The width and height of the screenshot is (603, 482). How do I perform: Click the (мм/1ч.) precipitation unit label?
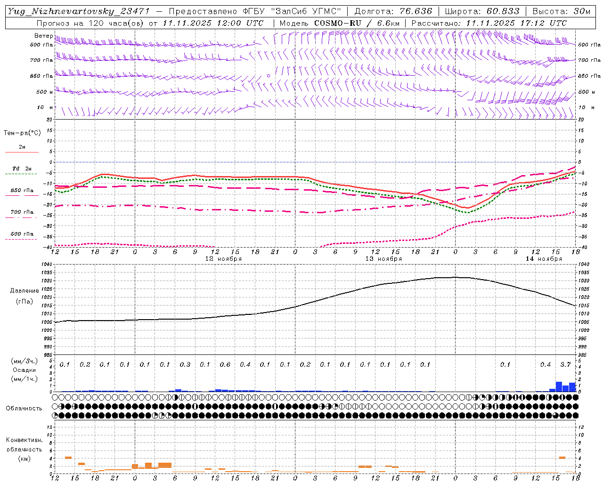click(x=24, y=379)
